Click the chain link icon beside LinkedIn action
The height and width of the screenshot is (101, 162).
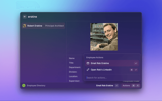[x=88, y=70]
